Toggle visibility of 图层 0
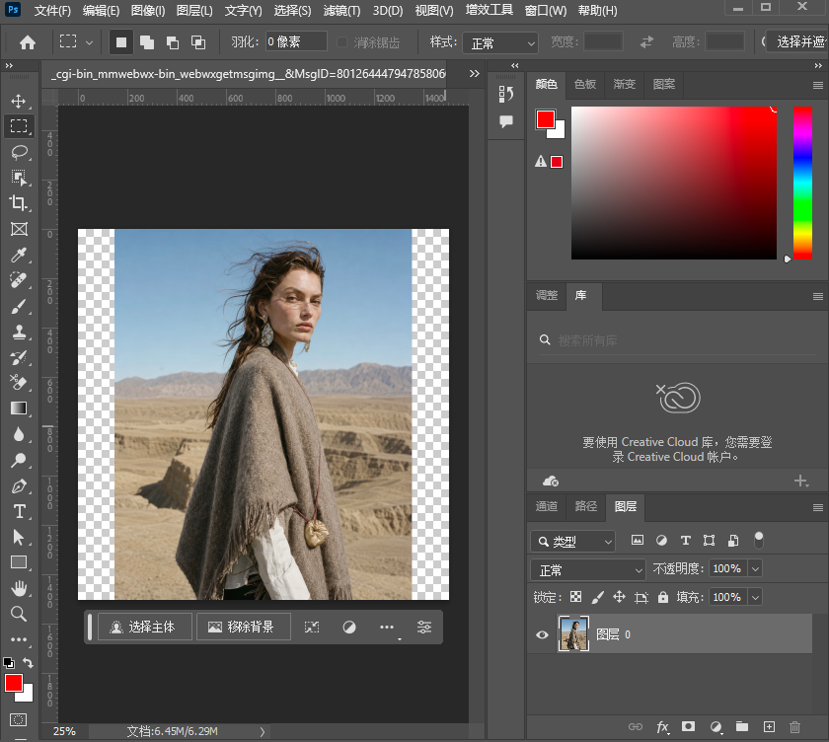The image size is (829, 742). [x=542, y=634]
